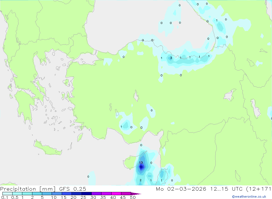Click the '2' precipitation value on the map
Screen dimensions: 272x199
pyautogui.click(x=141, y=180)
